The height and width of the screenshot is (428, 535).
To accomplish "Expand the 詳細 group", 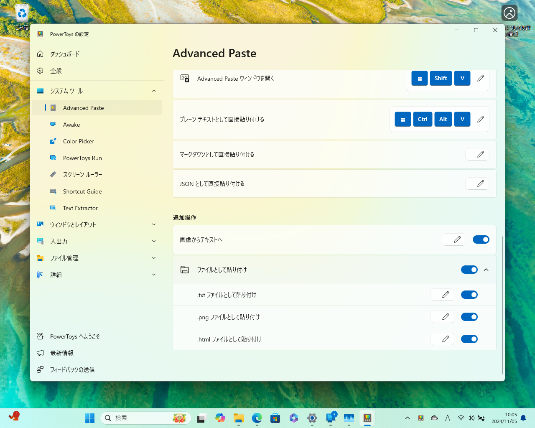I will pyautogui.click(x=97, y=275).
